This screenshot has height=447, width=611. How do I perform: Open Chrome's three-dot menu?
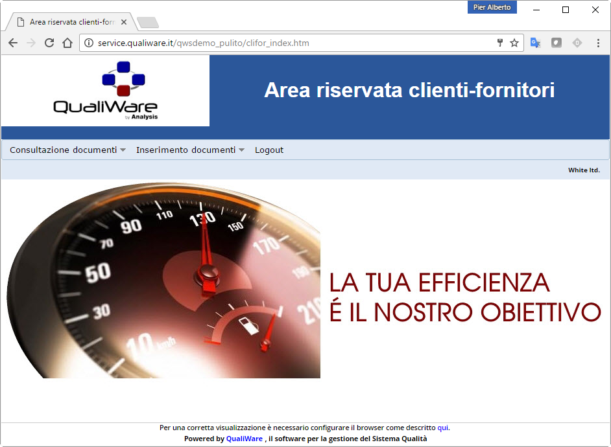click(x=598, y=43)
